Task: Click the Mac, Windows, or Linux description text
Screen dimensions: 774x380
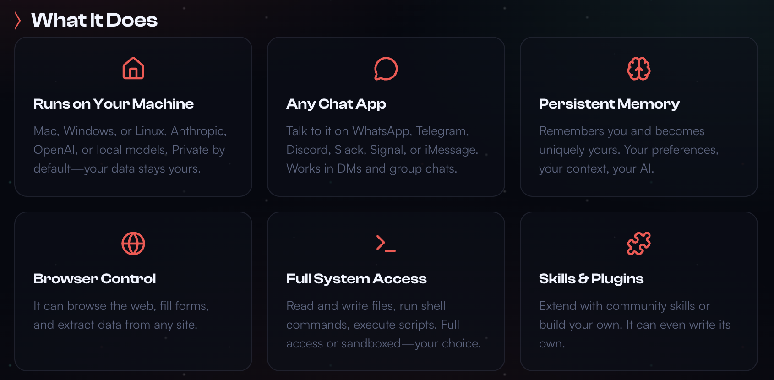Action: point(130,150)
